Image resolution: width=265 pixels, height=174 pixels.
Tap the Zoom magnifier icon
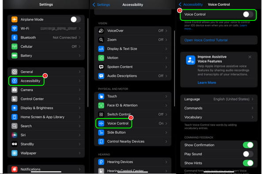coord(101,40)
